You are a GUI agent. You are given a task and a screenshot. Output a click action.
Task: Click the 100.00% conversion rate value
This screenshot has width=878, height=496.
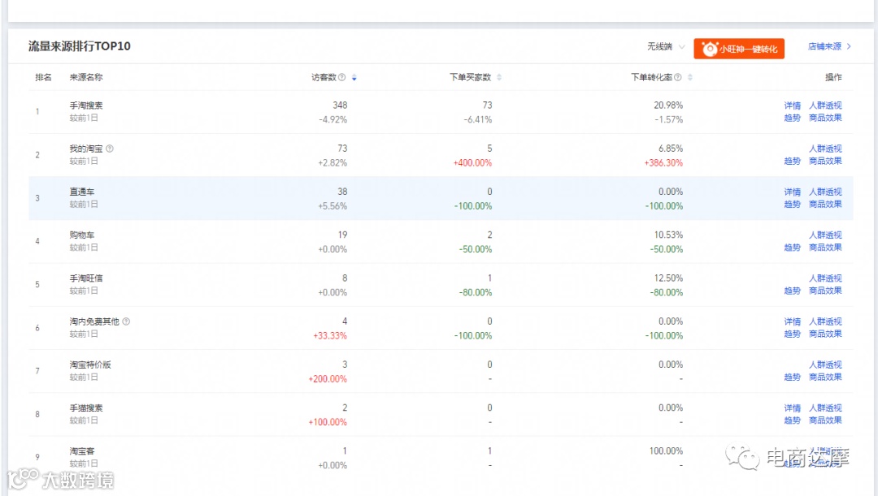click(x=666, y=451)
